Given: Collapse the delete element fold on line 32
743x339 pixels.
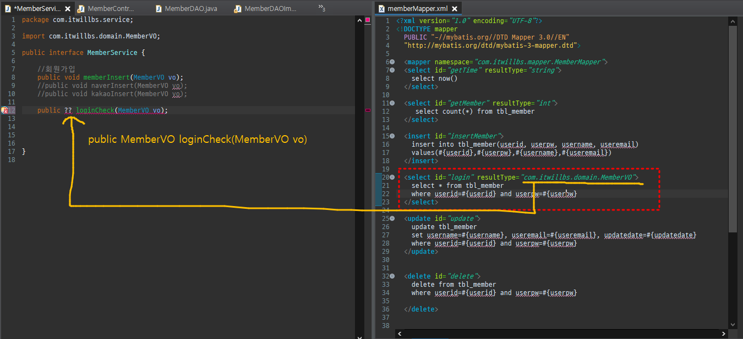Looking at the screenshot, I should click(x=392, y=276).
